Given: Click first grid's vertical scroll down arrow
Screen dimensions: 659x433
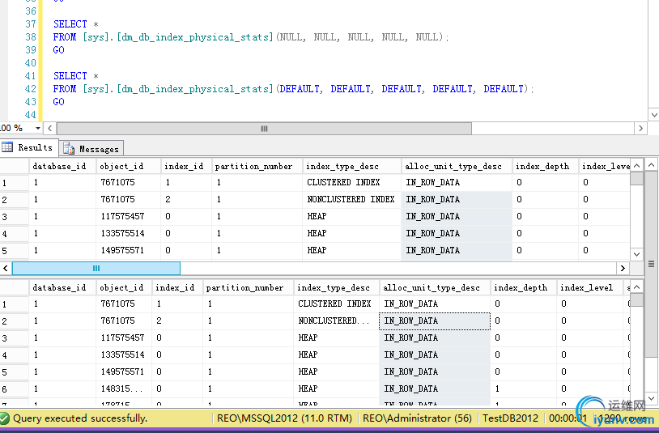Looking at the screenshot, I should (x=636, y=254).
